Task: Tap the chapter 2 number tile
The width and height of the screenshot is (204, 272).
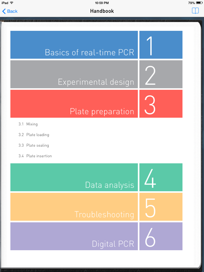Action: tap(161, 74)
